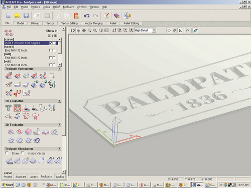251x188 pixels.
Task: Save the model with the floppy icon
Action: coord(26,16)
